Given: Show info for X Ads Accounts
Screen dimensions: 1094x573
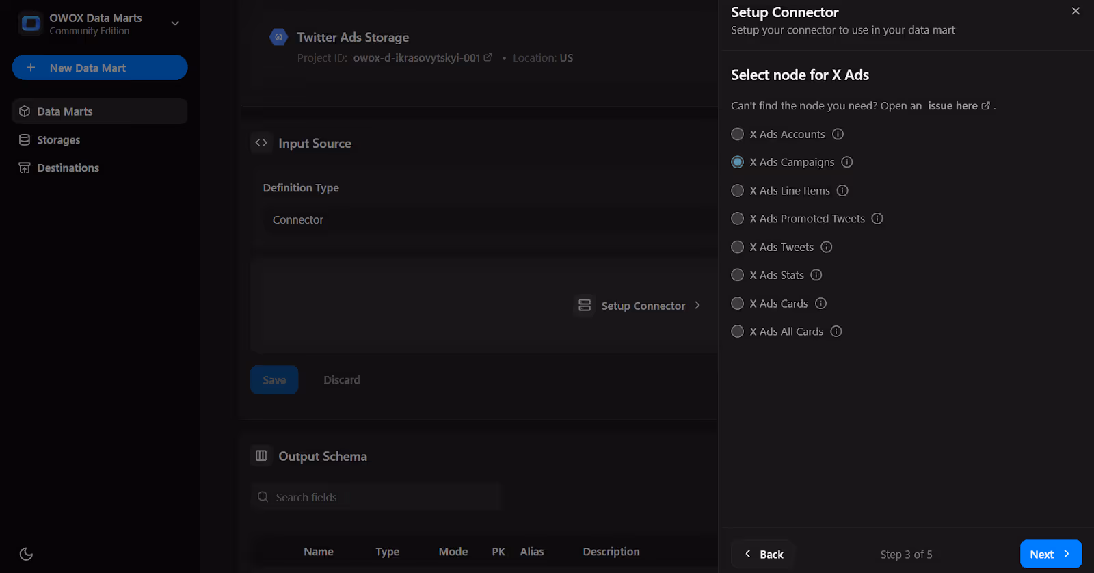Looking at the screenshot, I should pyautogui.click(x=838, y=134).
